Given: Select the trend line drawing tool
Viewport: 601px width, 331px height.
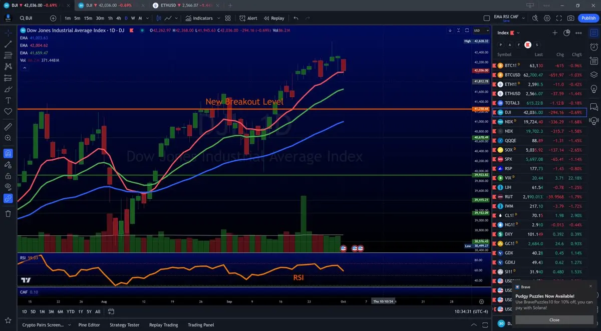Looking at the screenshot, I should pyautogui.click(x=8, y=44).
